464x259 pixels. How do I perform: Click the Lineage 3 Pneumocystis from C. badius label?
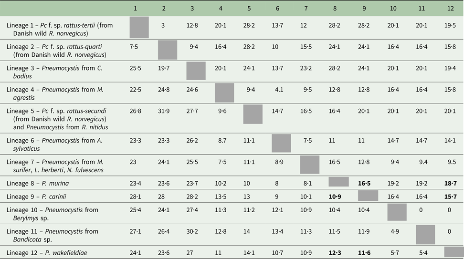click(x=54, y=72)
